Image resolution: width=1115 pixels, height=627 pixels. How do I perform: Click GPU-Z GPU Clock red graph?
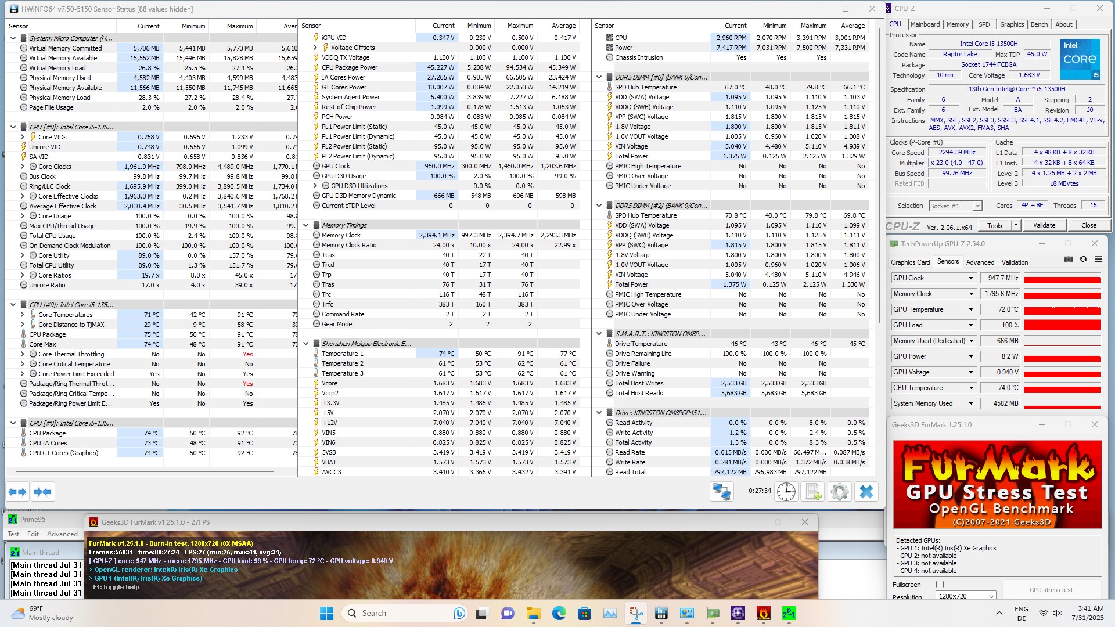point(1062,278)
